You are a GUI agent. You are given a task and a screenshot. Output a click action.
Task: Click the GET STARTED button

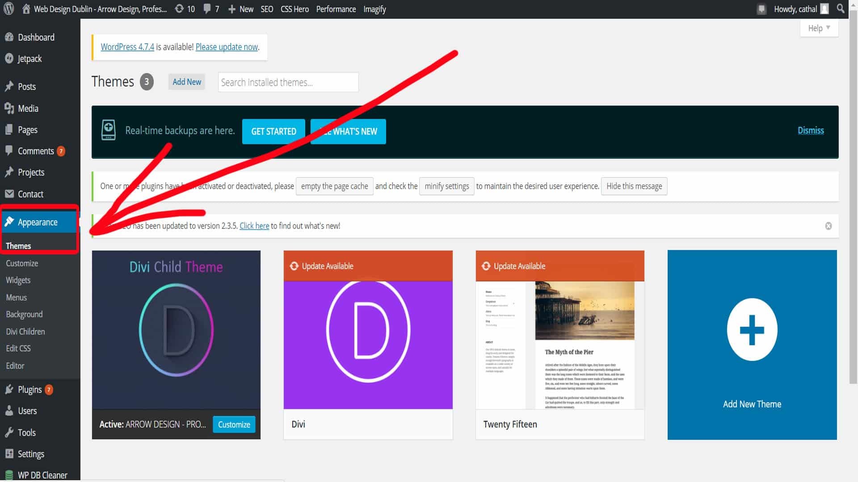pyautogui.click(x=273, y=131)
